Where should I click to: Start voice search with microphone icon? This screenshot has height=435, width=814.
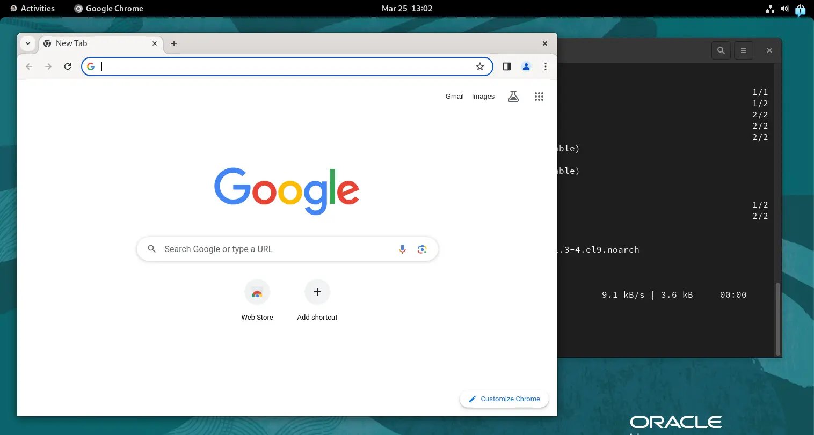[x=402, y=249]
